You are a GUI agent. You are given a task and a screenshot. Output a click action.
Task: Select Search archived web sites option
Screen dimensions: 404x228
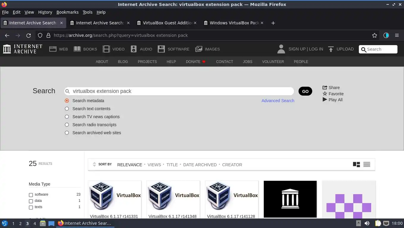pyautogui.click(x=67, y=133)
